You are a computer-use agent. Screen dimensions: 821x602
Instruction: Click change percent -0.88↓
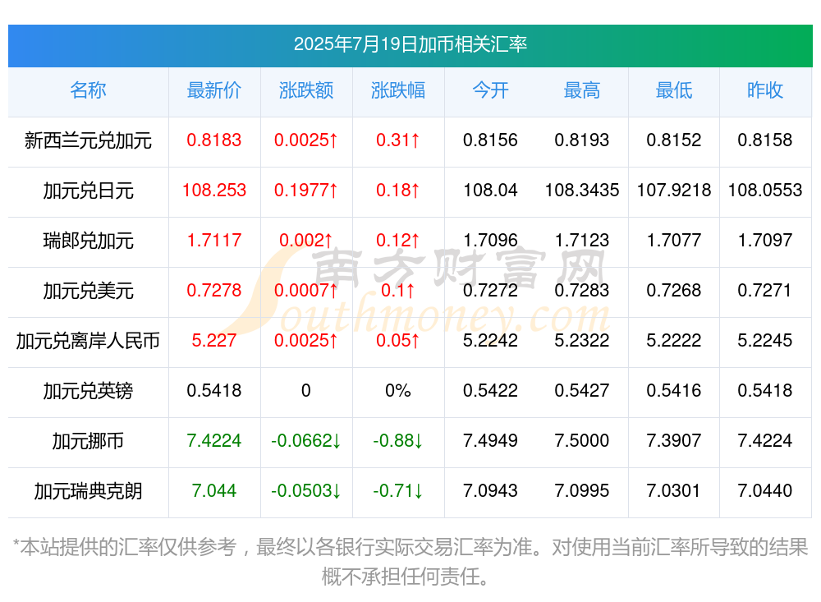click(x=398, y=441)
